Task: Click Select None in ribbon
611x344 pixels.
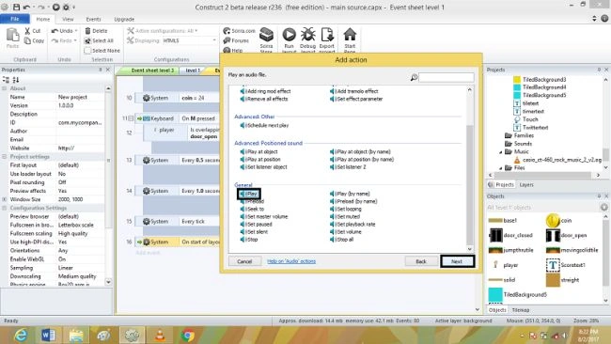Action: (x=102, y=51)
